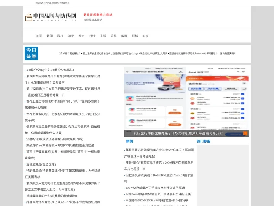Open article 第13双眼睛 about 十三岁孩子眼睛近视
The width and height of the screenshot is (274, 206).
point(62,92)
